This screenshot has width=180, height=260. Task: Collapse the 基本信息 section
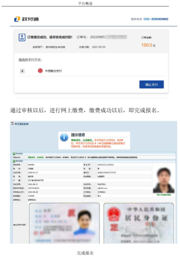pos(14,161)
